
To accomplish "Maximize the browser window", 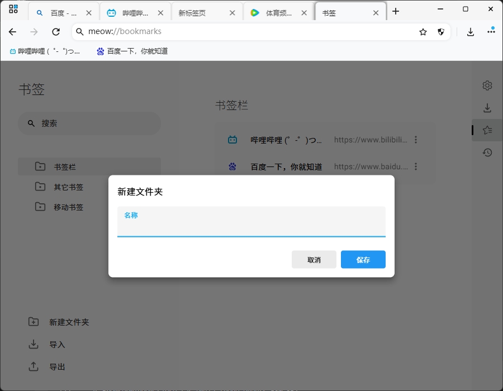I will [466, 9].
